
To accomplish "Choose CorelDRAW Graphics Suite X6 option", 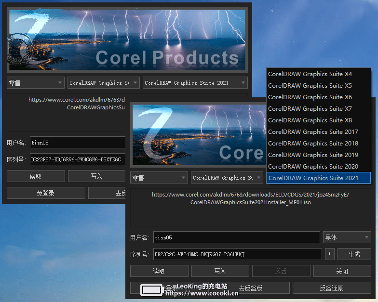I will (x=318, y=97).
